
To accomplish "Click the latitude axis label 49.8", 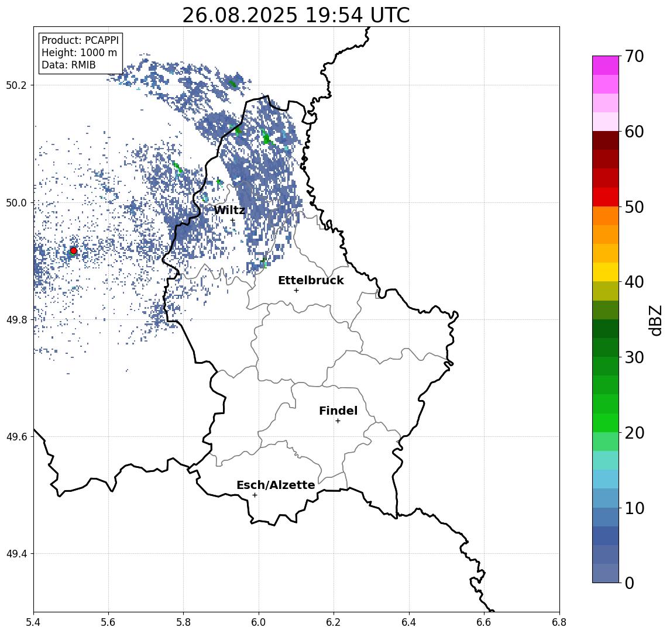I will click(16, 319).
